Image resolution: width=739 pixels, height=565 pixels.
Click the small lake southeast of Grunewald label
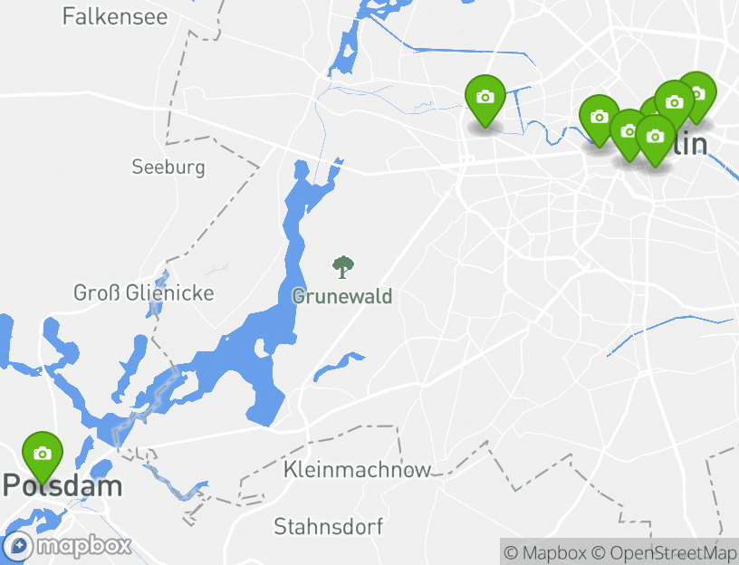338,365
